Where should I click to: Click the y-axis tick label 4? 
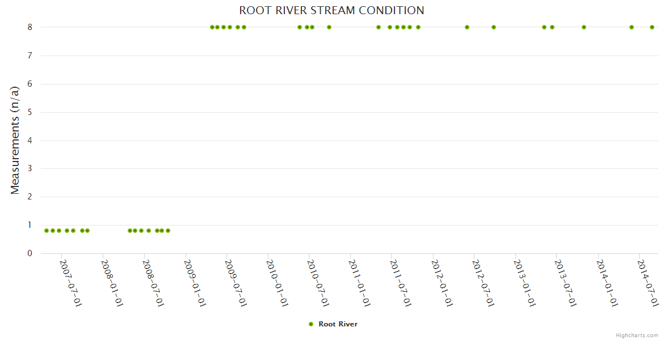(x=30, y=141)
